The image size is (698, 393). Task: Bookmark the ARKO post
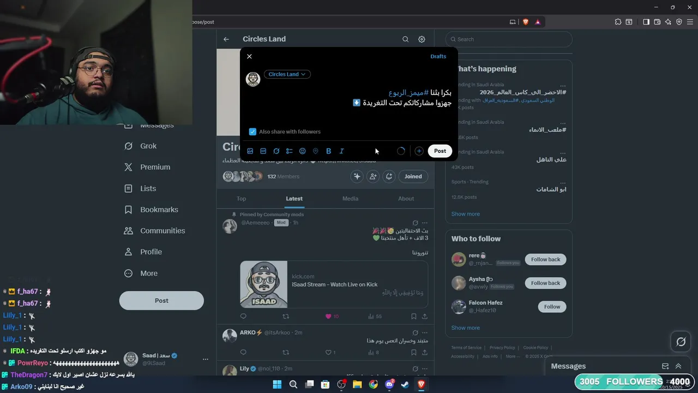pos(413,353)
